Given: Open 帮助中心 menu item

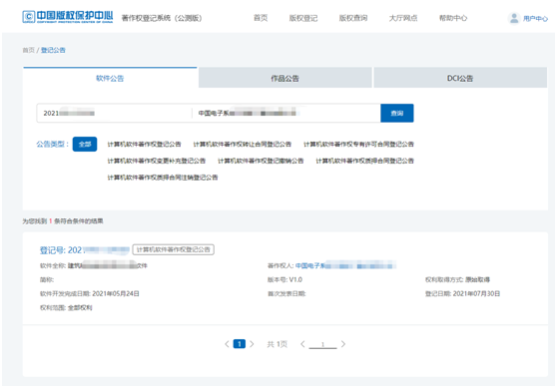Looking at the screenshot, I should pyautogui.click(x=453, y=18).
